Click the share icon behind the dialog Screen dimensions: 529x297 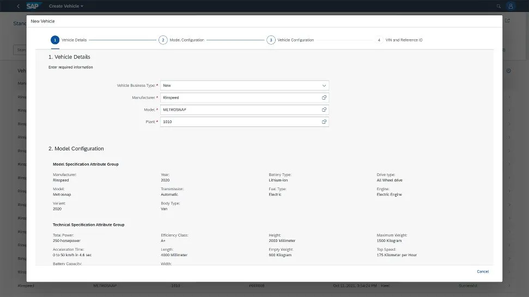tap(507, 21)
